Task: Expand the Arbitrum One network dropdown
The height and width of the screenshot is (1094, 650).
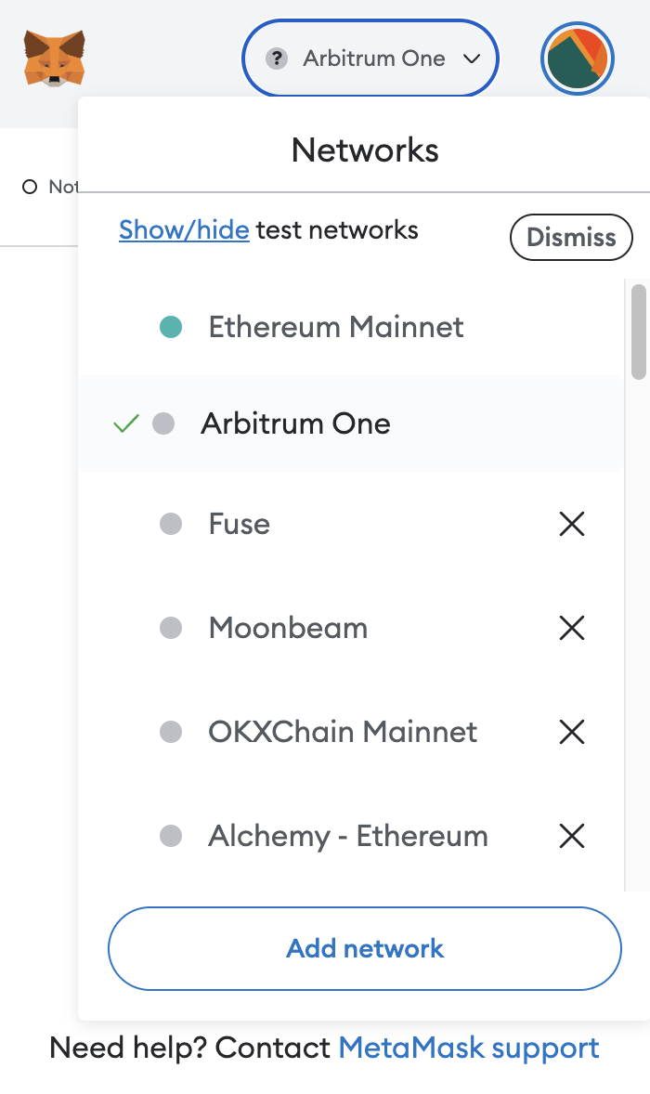Action: click(x=370, y=59)
